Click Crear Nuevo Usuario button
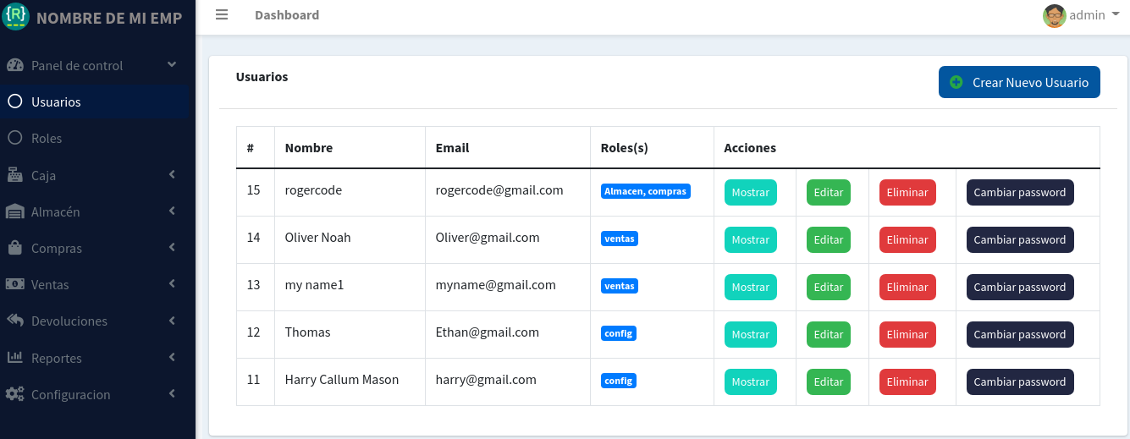1130x439 pixels. (1019, 82)
